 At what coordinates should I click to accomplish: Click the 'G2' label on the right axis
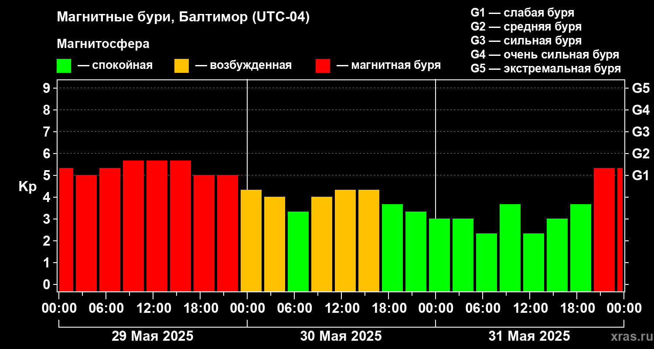click(640, 154)
